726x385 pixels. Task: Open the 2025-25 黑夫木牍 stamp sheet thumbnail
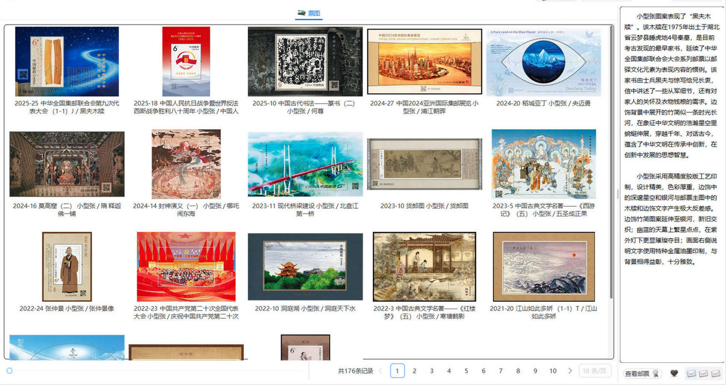(x=67, y=61)
